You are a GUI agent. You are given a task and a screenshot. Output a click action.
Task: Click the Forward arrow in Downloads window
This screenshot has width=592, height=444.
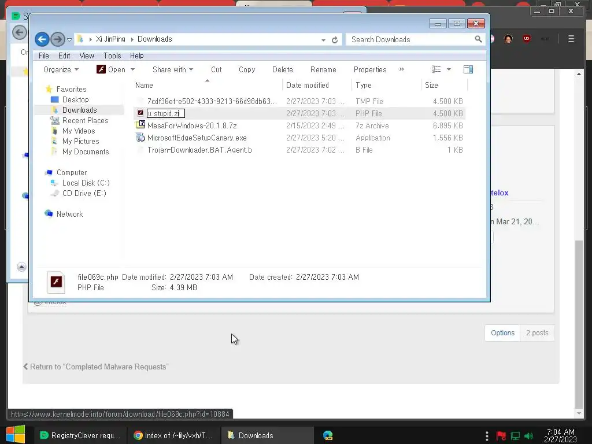point(57,39)
